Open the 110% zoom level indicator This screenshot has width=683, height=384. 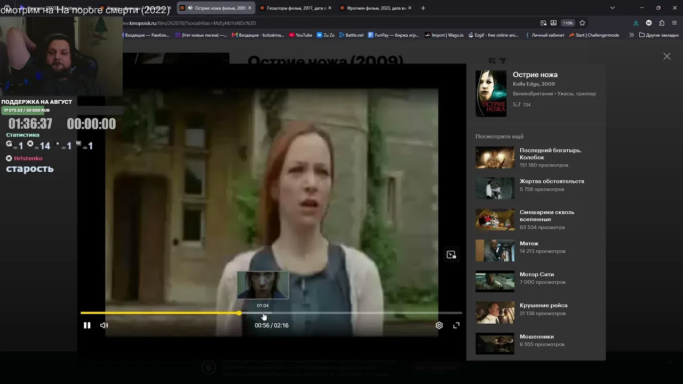pyautogui.click(x=568, y=23)
